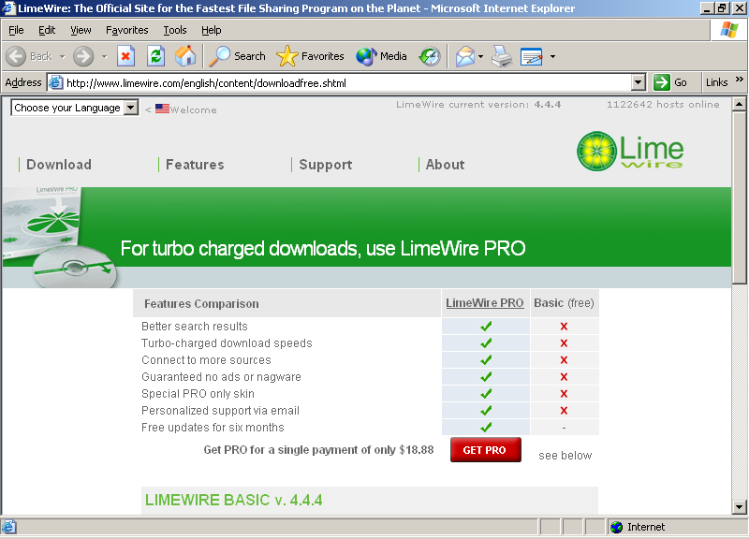Screen dimensions: 749x539
Task: Open the Search magnifier toolbar icon
Action: [x=220, y=56]
